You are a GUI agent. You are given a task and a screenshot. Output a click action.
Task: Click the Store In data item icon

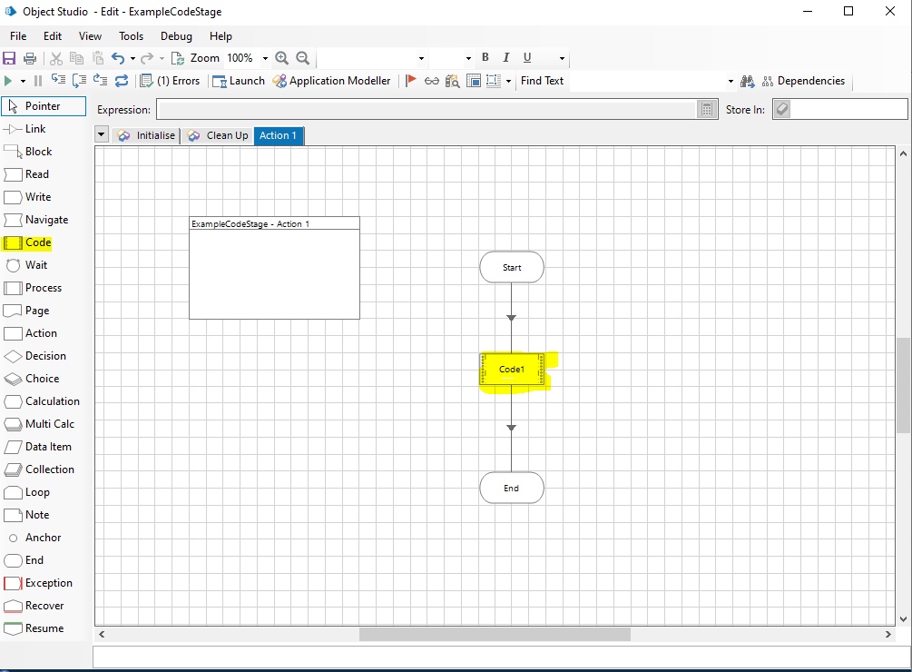pyautogui.click(x=782, y=109)
